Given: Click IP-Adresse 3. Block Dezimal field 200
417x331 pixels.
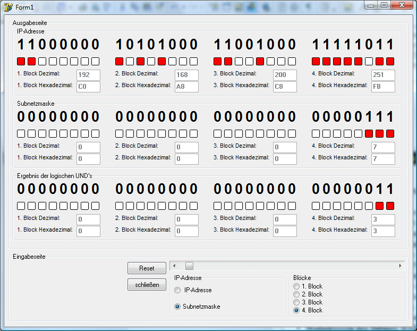Looking at the screenshot, I should 285,75.
